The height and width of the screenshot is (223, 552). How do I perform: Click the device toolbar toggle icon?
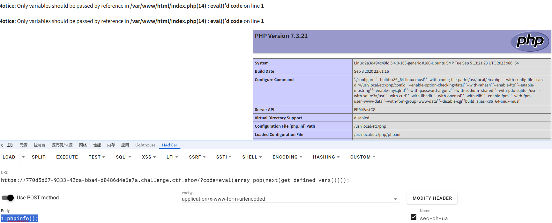(x=10, y=145)
